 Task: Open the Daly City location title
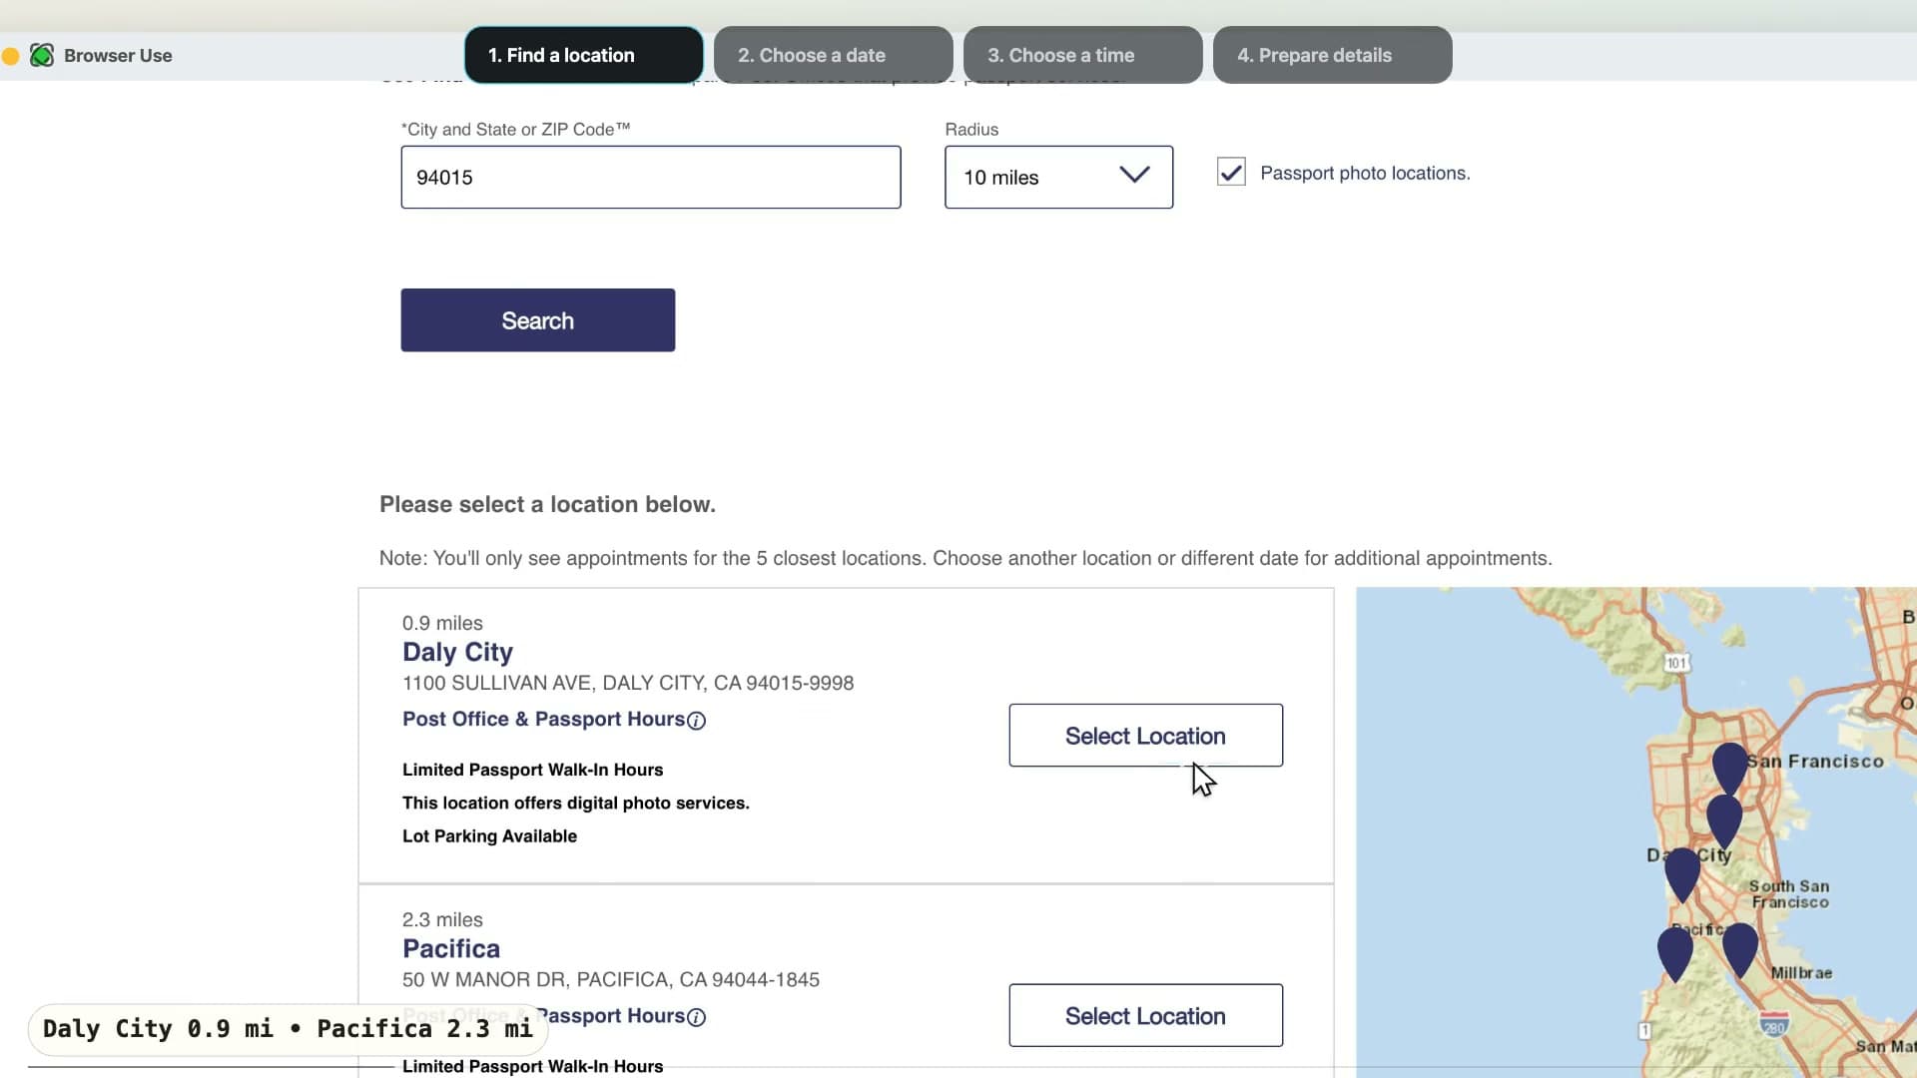click(x=457, y=652)
